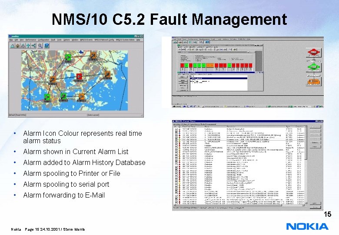Click the green hexagonal node icon in equipment screenshot

(314, 67)
